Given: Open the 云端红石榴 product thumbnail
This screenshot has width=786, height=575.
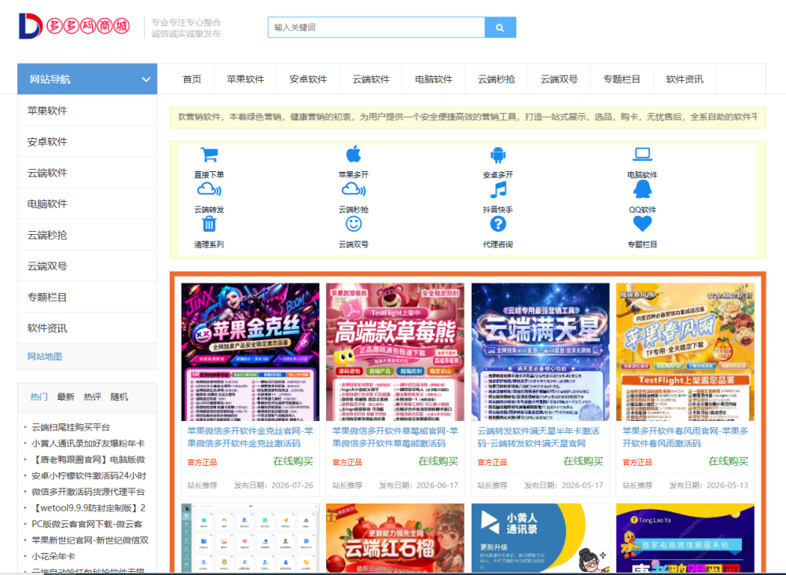Looking at the screenshot, I should click(395, 538).
